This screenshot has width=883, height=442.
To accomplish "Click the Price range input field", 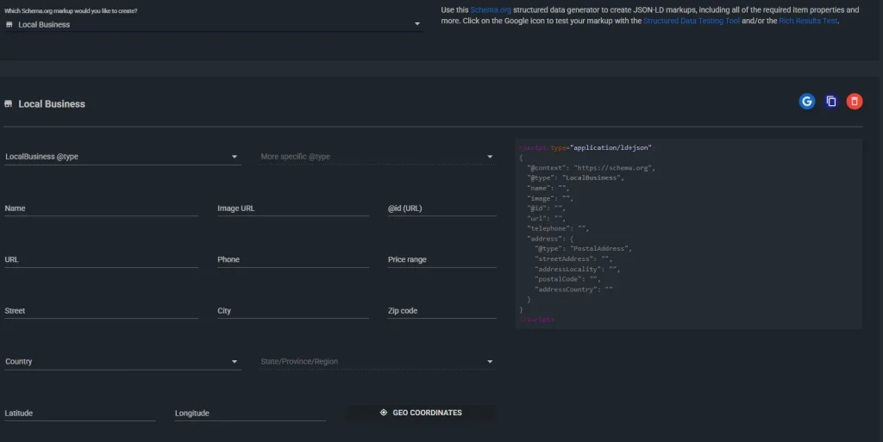I will coord(442,259).
